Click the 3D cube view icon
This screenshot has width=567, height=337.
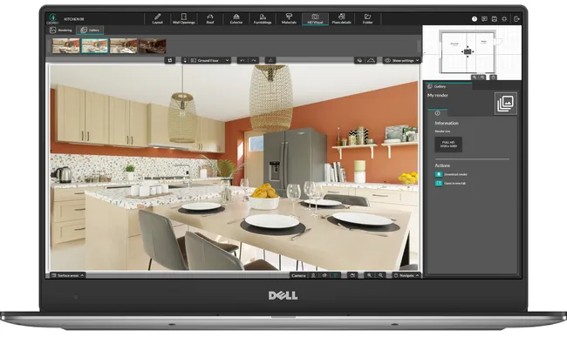pyautogui.click(x=359, y=60)
